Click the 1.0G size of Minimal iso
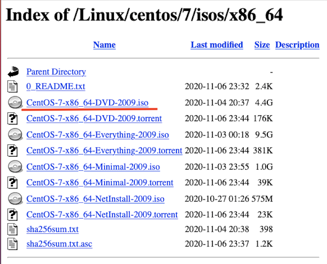Screen dimensions: 327x264 point(264,167)
